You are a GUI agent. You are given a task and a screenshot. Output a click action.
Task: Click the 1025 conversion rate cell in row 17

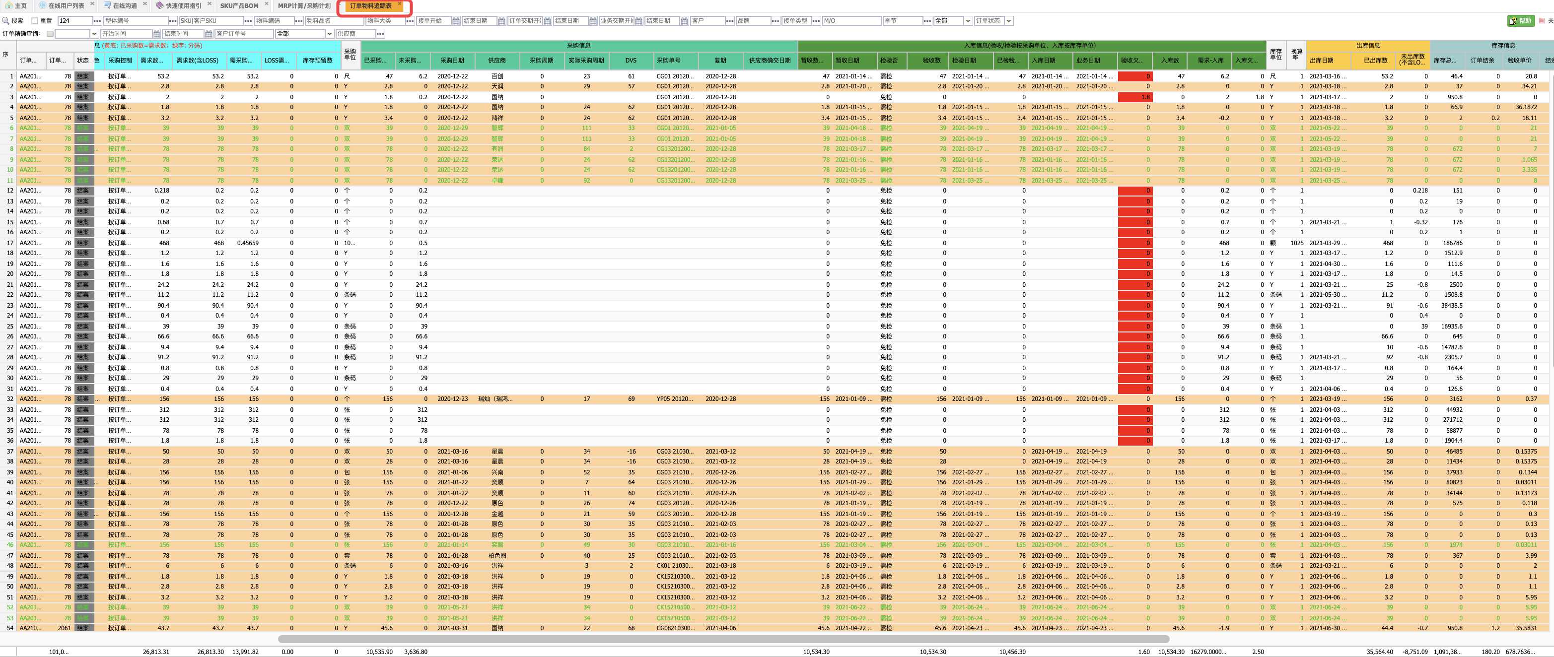click(1296, 243)
